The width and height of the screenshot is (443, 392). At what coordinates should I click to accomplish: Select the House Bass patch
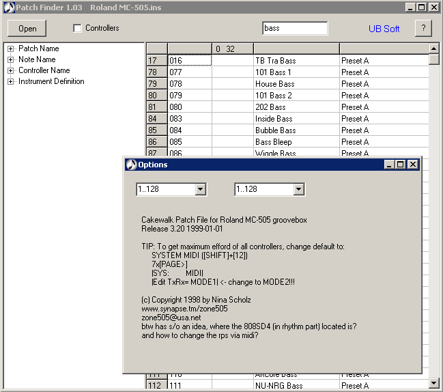(296, 84)
